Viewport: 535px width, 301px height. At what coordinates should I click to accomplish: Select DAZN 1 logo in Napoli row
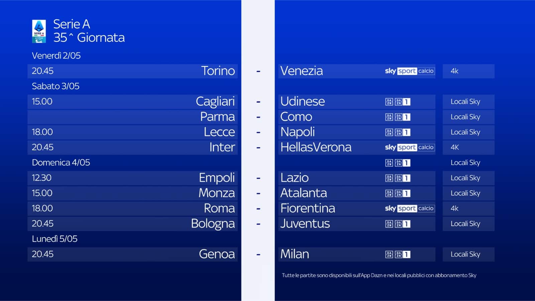coord(398,132)
